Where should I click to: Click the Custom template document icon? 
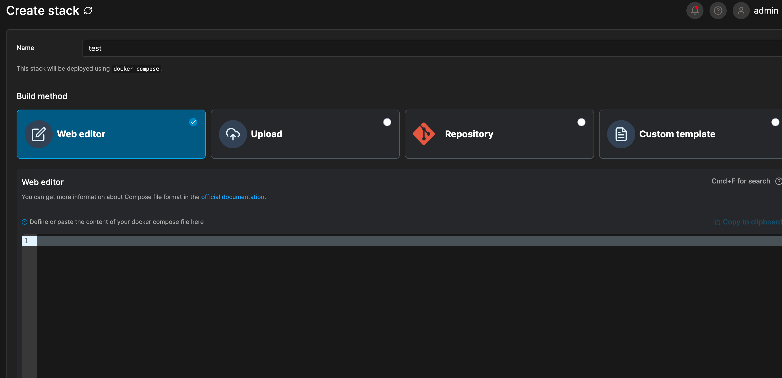[621, 134]
